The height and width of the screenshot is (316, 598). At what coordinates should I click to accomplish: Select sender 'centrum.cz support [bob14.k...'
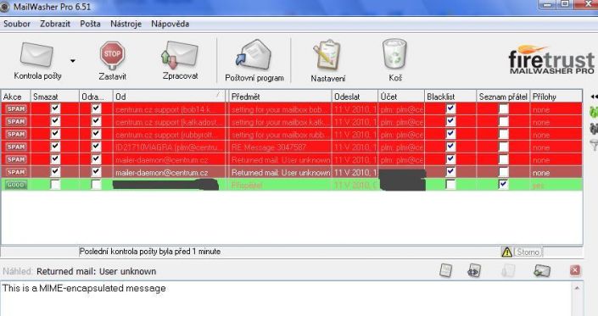pos(163,109)
